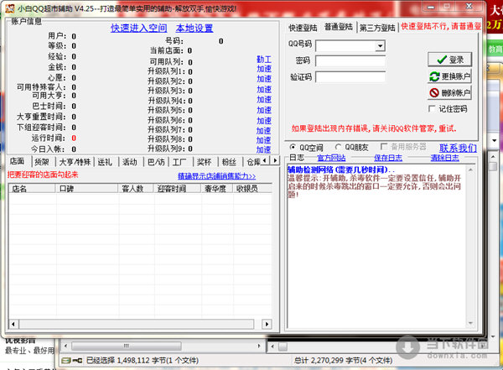Image resolution: width=503 pixels, height=370 pixels.
Task: Select the QQ朋友 radio button
Action: point(338,147)
